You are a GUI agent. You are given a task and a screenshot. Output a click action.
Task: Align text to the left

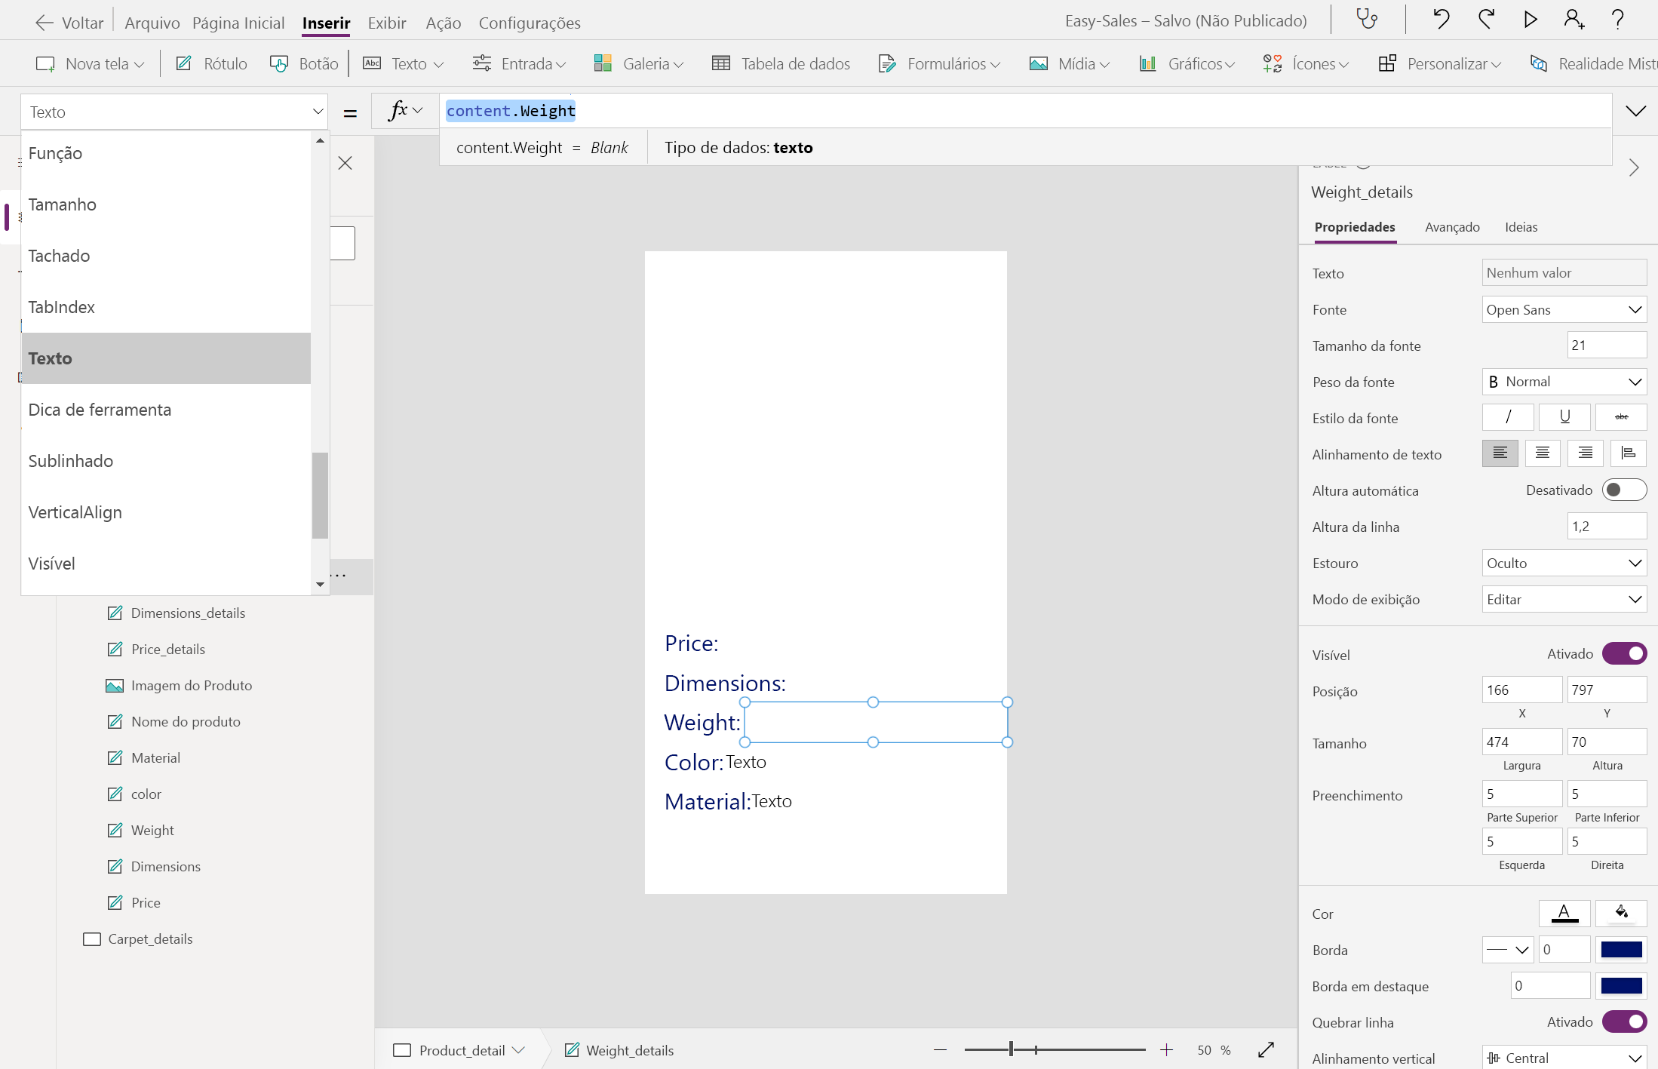[1500, 453]
